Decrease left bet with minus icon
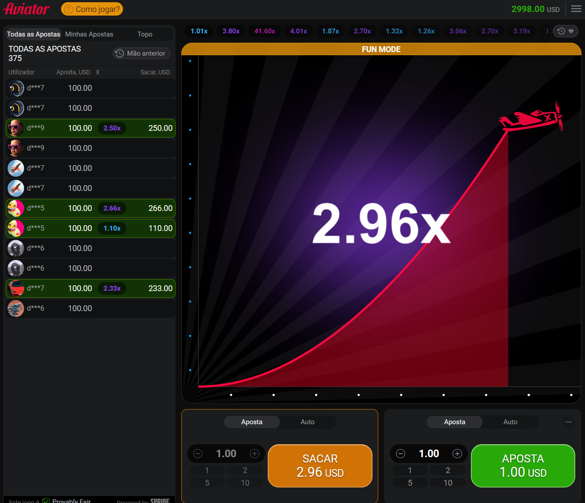 [198, 454]
